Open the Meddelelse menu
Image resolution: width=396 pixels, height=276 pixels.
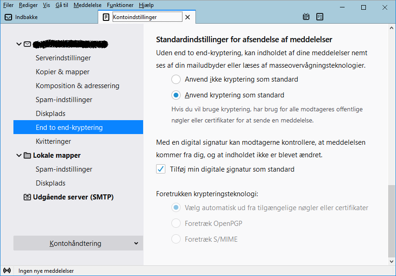click(x=88, y=5)
